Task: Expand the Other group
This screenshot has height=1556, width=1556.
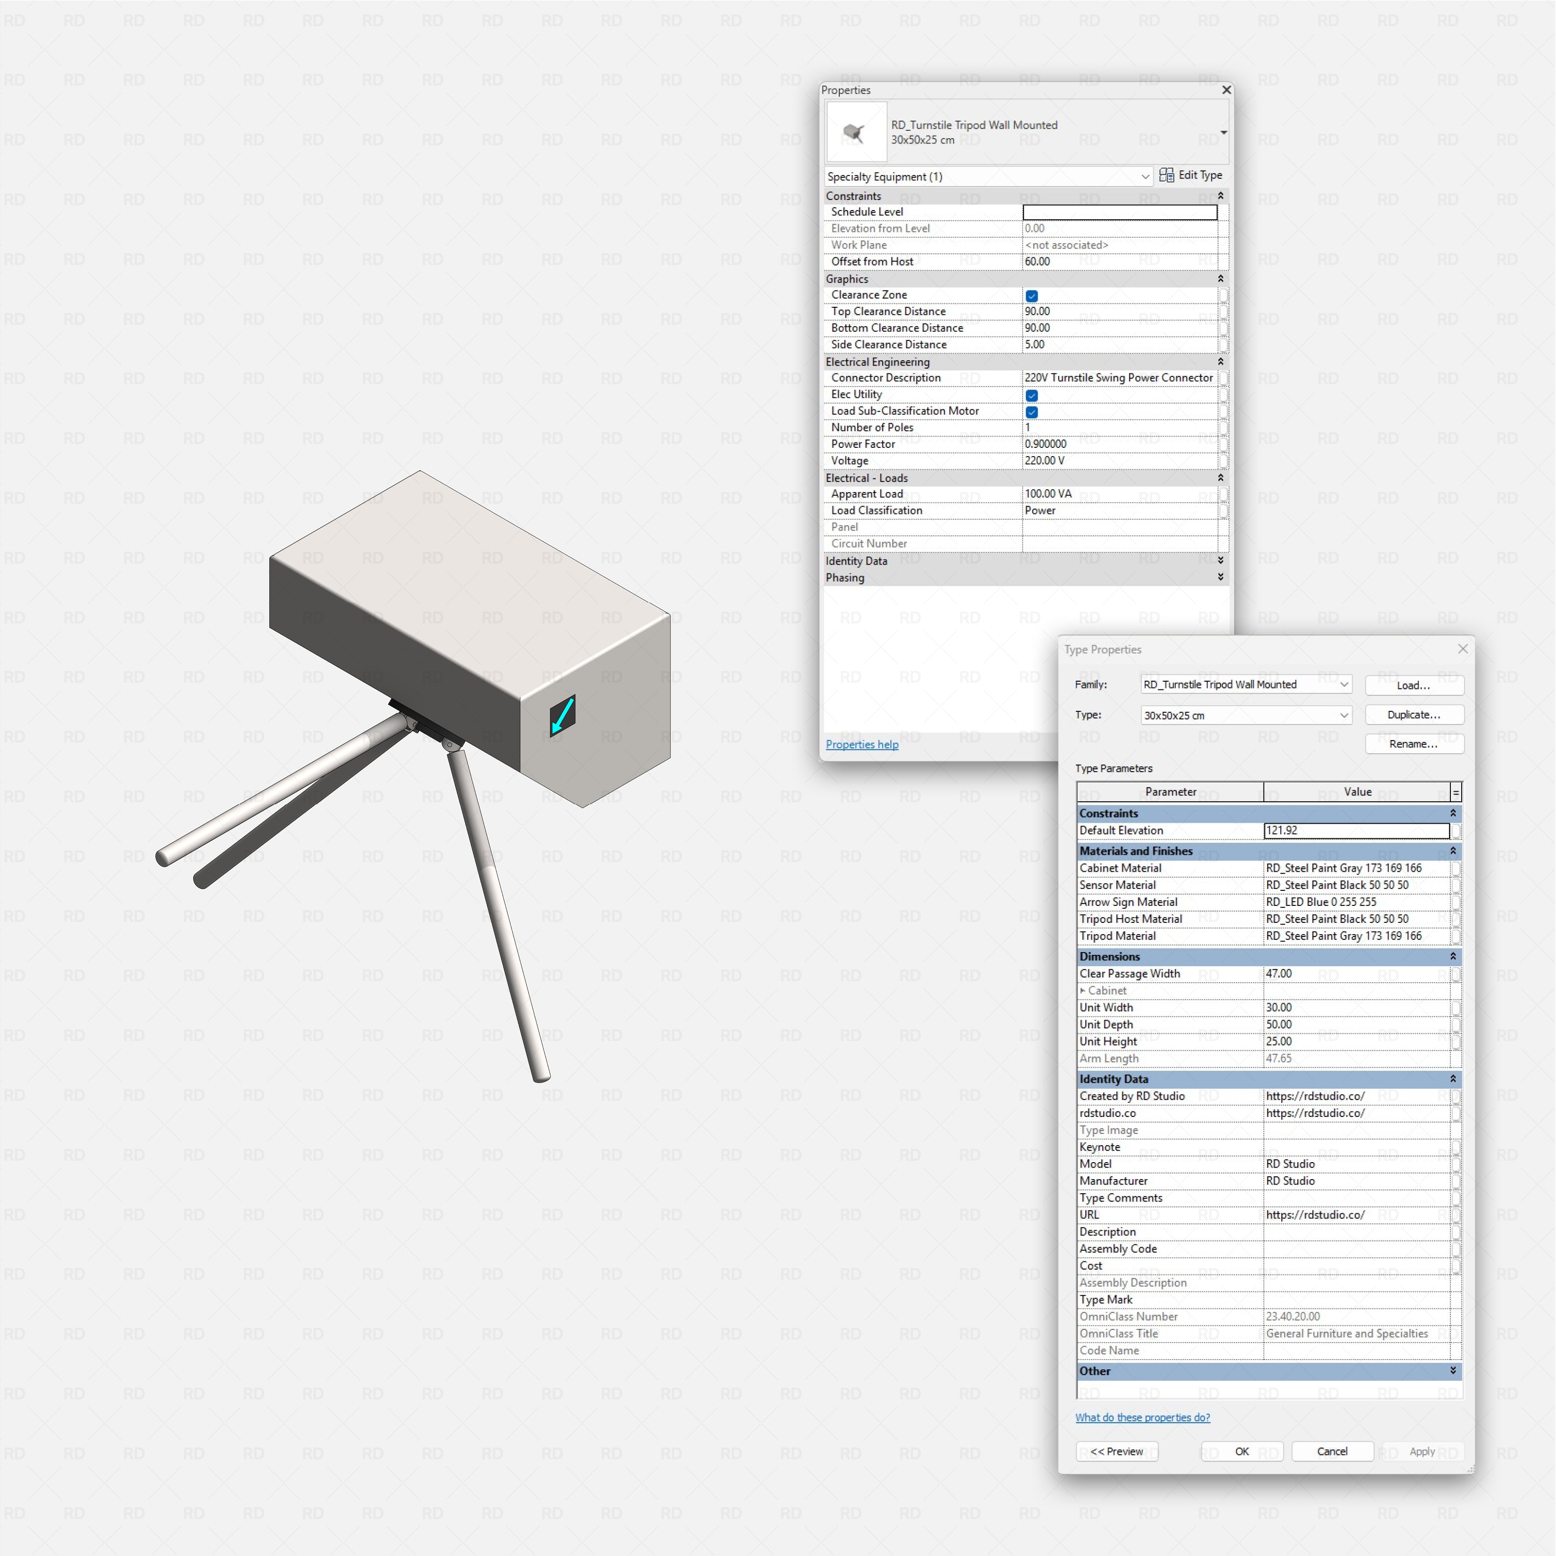Action: point(1453,1371)
